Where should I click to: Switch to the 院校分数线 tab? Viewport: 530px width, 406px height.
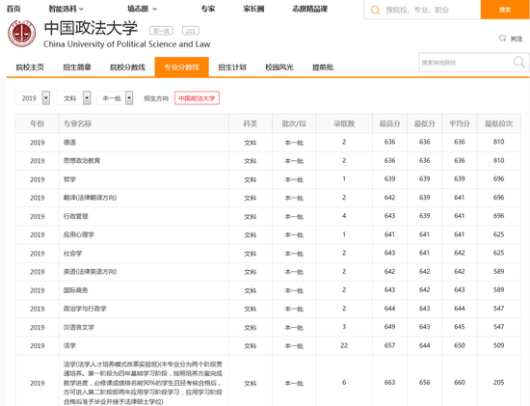pos(128,68)
